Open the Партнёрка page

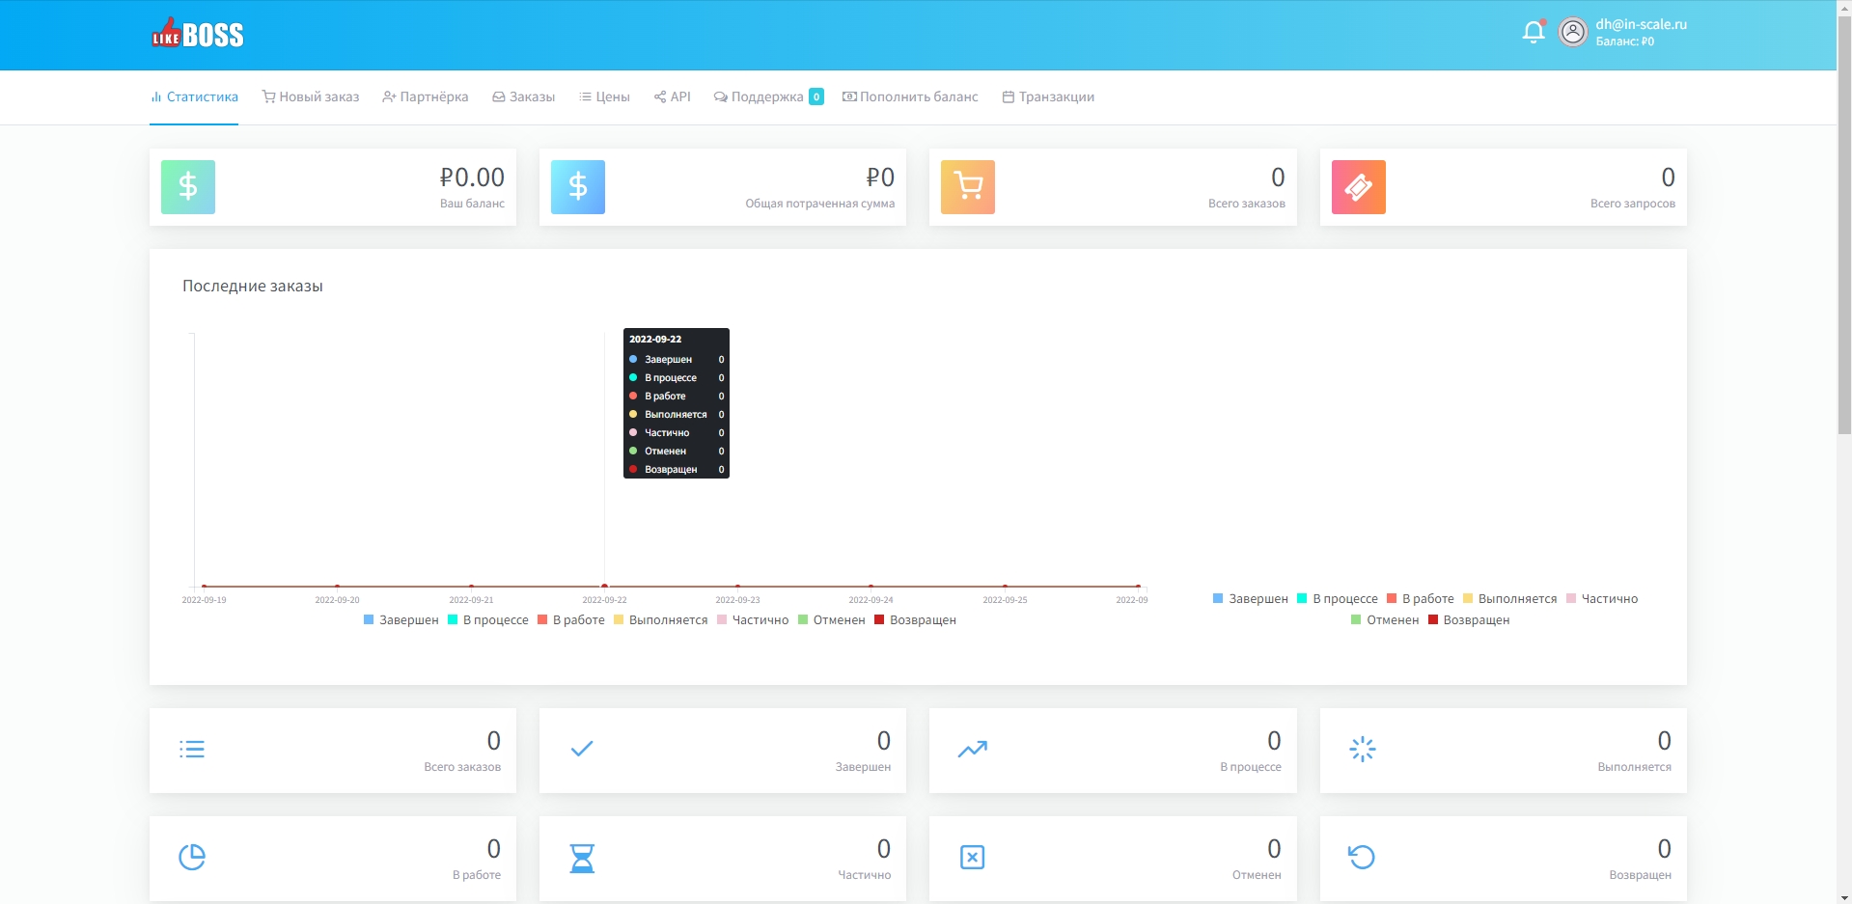[x=426, y=96]
